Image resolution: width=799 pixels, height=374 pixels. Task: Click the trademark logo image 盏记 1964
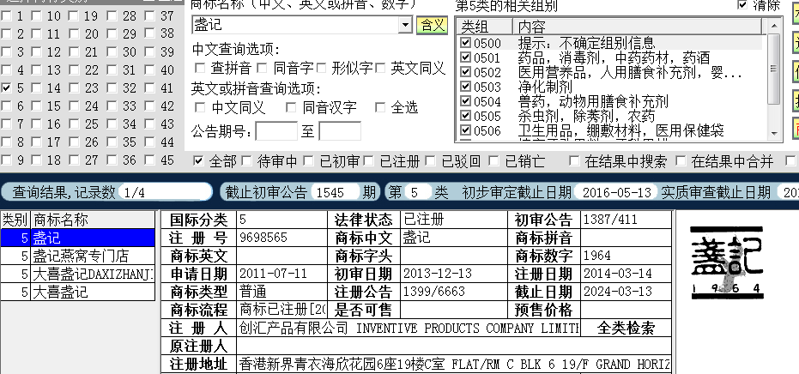[x=727, y=262]
